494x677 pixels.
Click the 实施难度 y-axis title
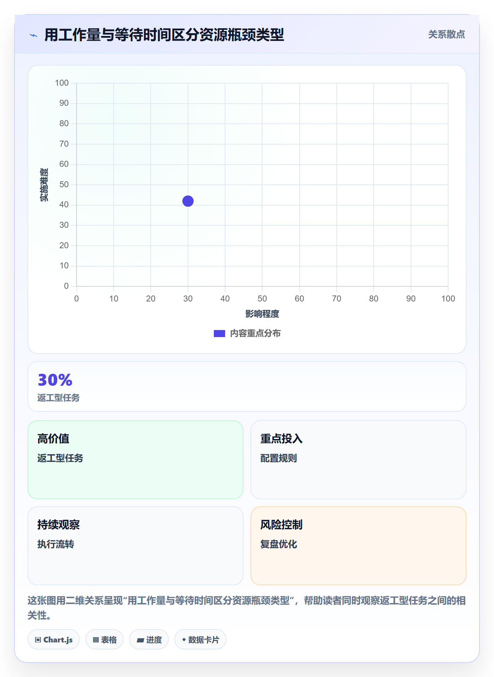tap(44, 185)
